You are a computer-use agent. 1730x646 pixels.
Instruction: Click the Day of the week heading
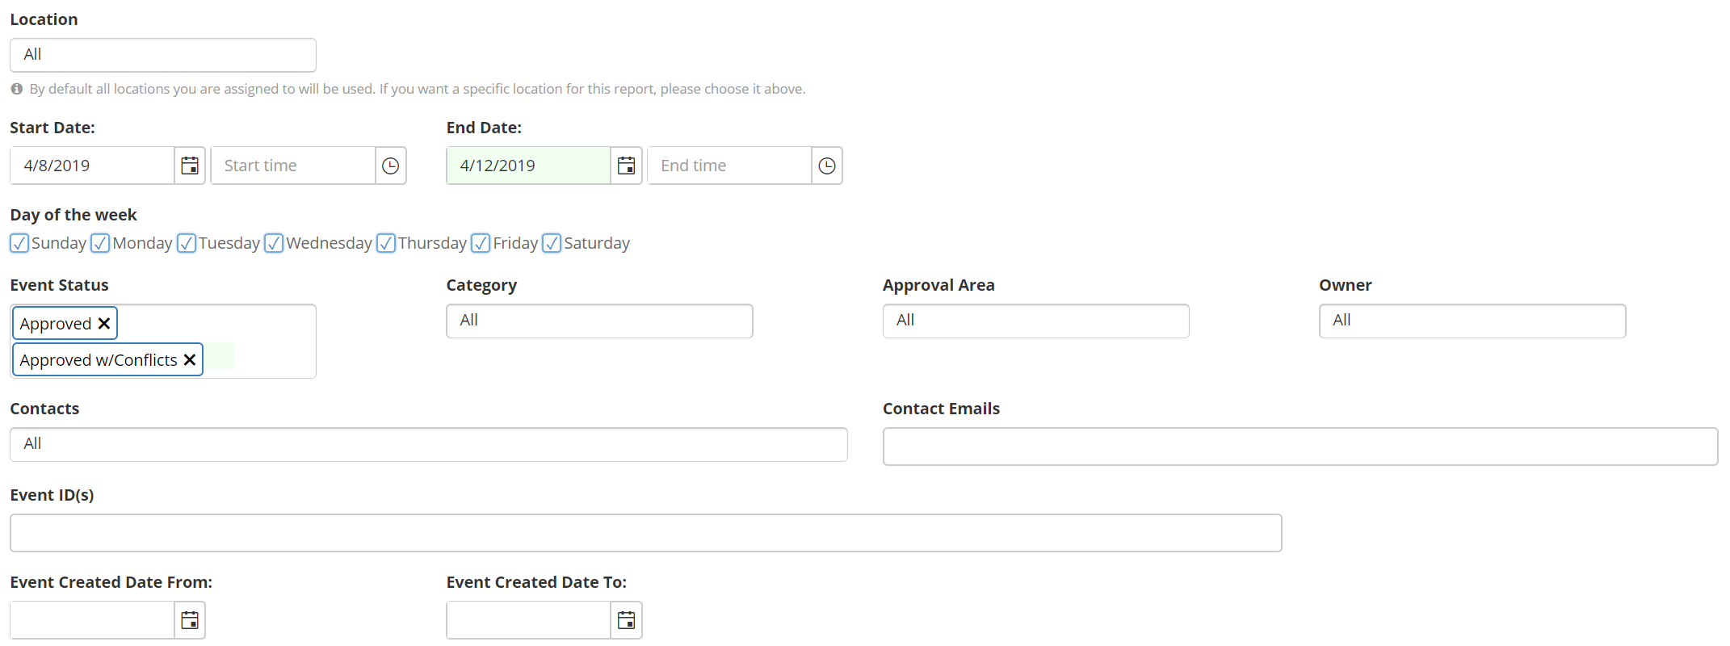click(73, 215)
